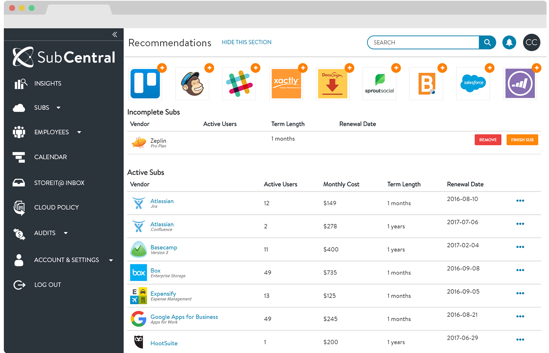Viewport: 549px width, 353px height.
Task: Click the Cloud Policy document icon
Action: pos(19,208)
